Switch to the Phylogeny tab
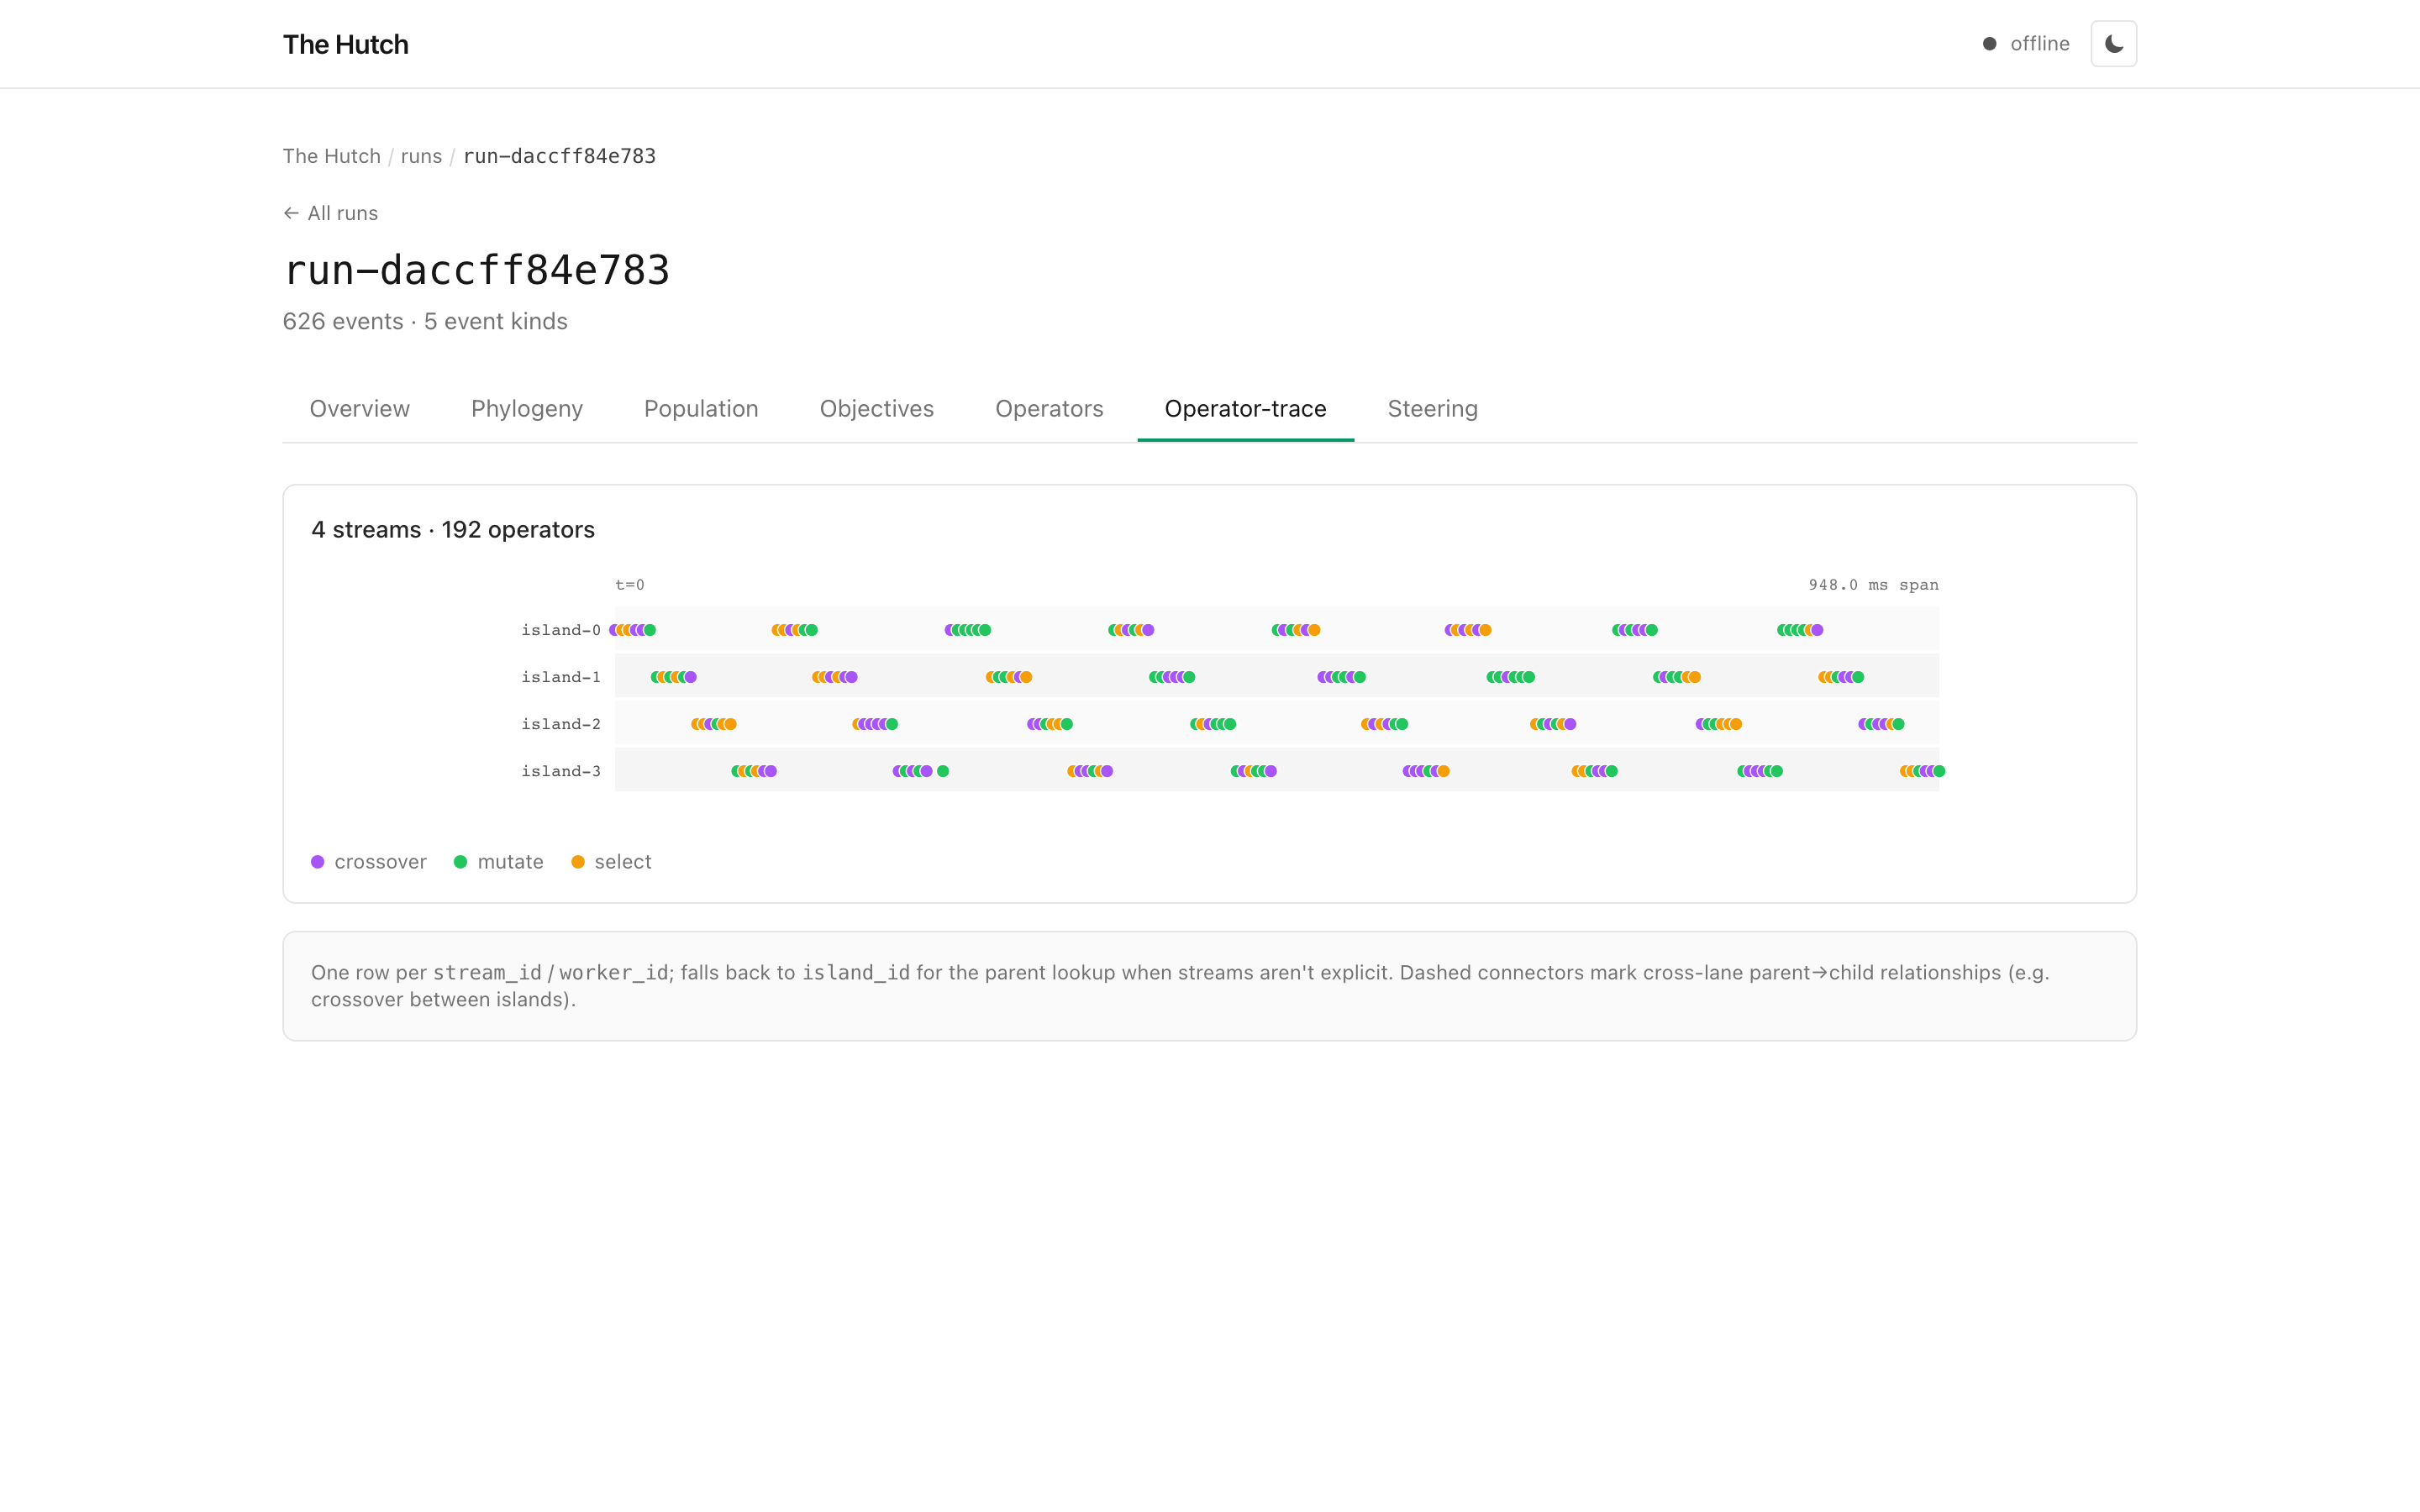Viewport: 2420px width, 1512px height. click(527, 409)
